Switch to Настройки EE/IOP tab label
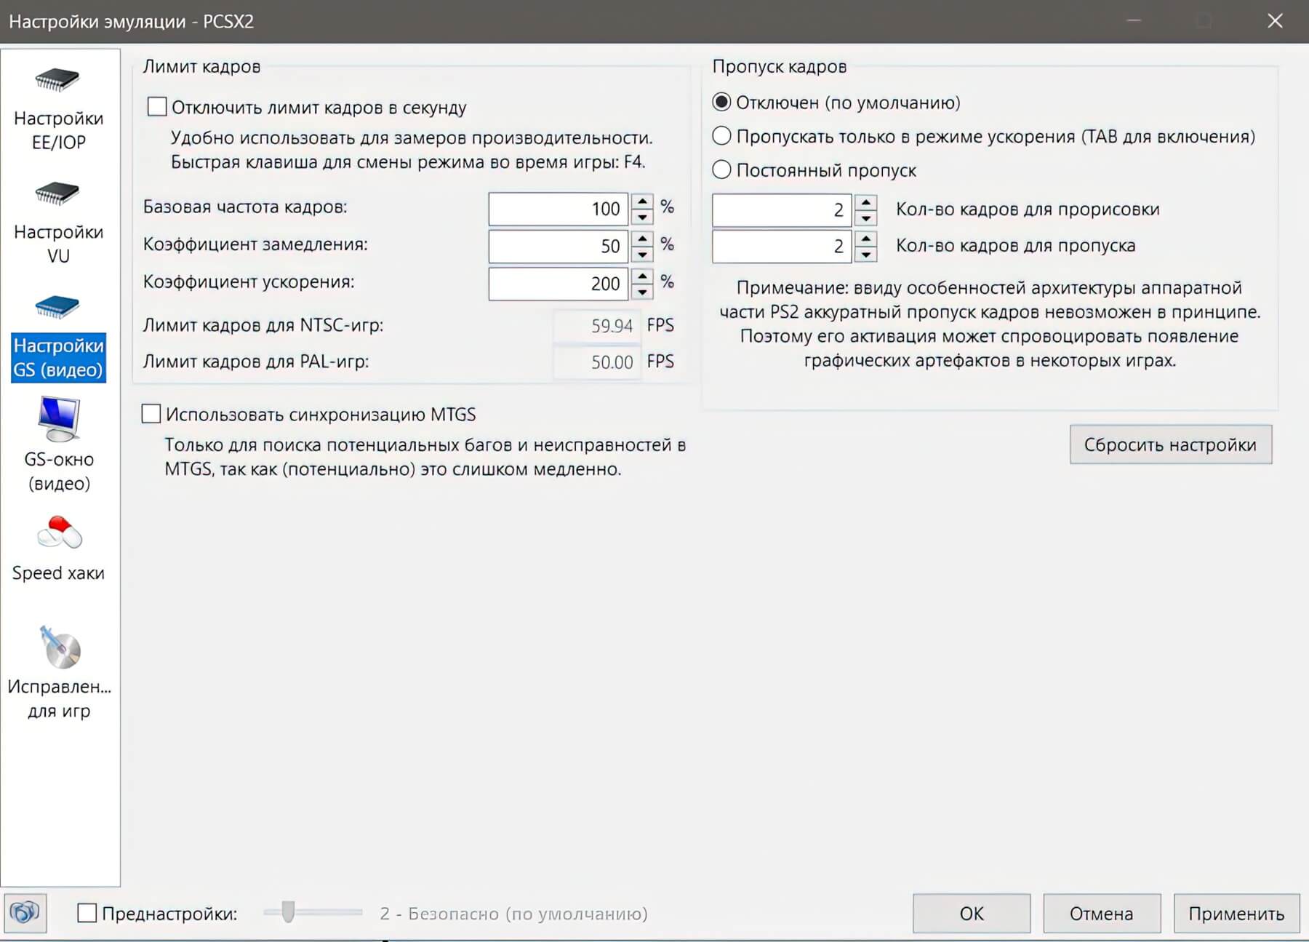Viewport: 1309px width, 942px height. pyautogui.click(x=59, y=130)
